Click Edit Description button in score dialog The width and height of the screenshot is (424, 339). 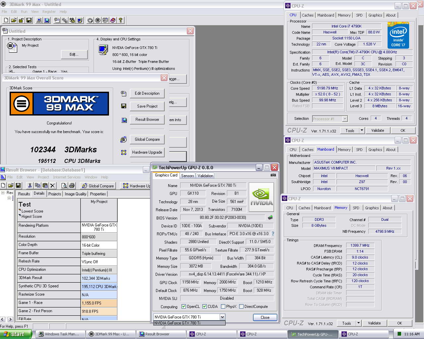click(147, 93)
